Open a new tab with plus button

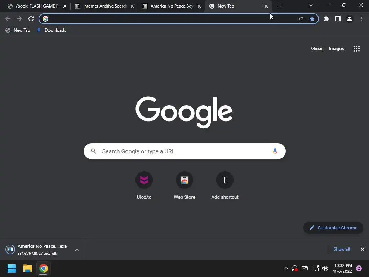pos(280,6)
